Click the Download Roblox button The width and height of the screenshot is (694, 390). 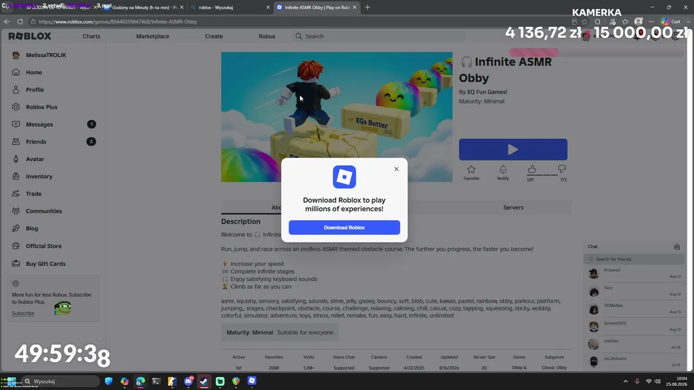[344, 227]
